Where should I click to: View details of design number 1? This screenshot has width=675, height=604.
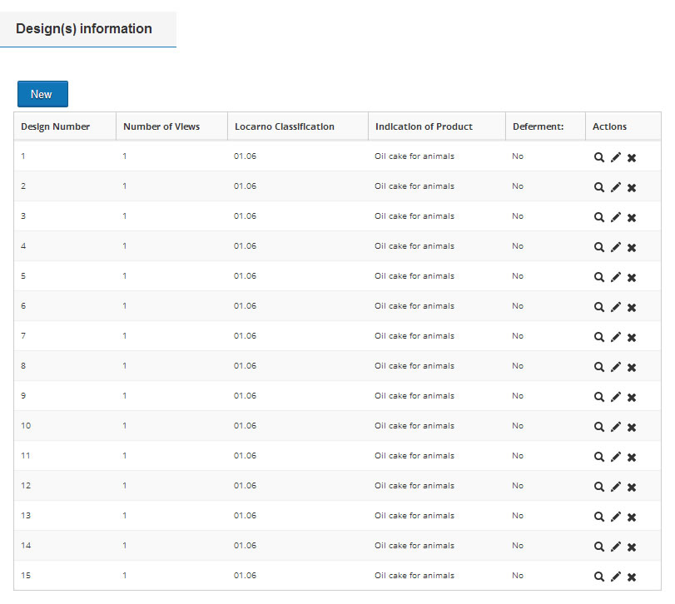pyautogui.click(x=598, y=157)
